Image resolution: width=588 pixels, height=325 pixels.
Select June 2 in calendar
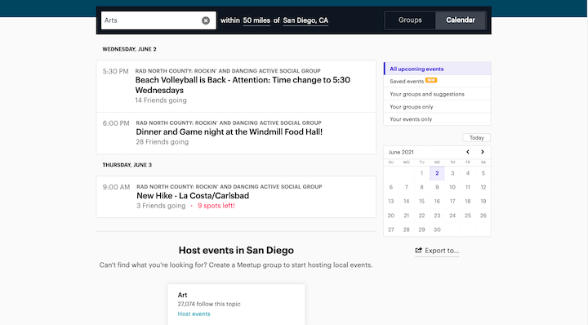(x=437, y=173)
